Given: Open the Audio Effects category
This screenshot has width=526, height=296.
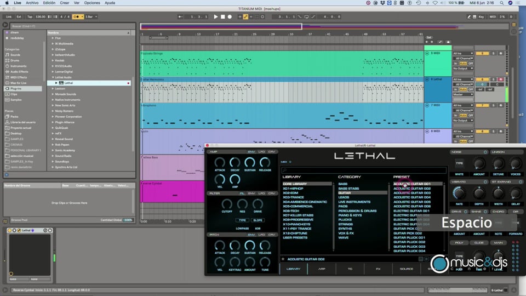Looking at the screenshot, I should (x=19, y=71).
